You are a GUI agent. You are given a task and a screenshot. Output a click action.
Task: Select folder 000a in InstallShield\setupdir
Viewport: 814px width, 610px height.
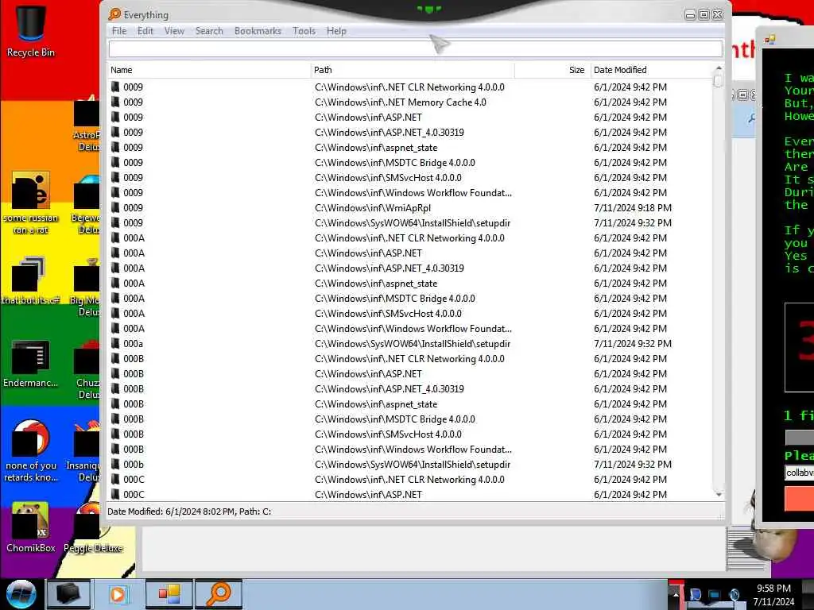[x=133, y=344]
